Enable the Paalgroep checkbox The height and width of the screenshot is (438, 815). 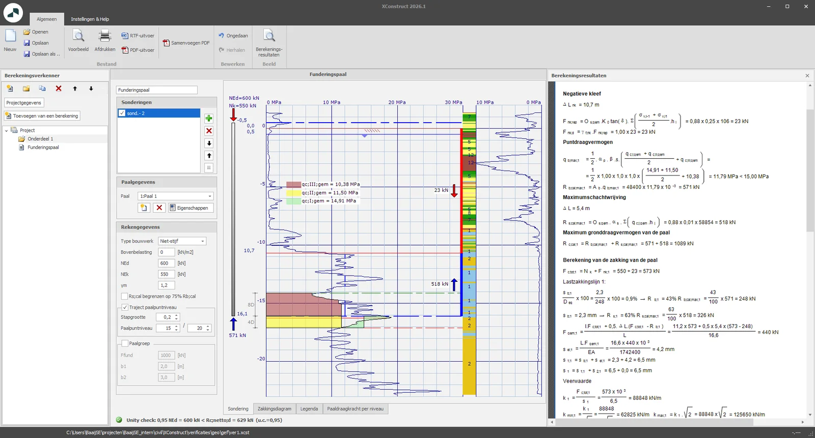124,343
